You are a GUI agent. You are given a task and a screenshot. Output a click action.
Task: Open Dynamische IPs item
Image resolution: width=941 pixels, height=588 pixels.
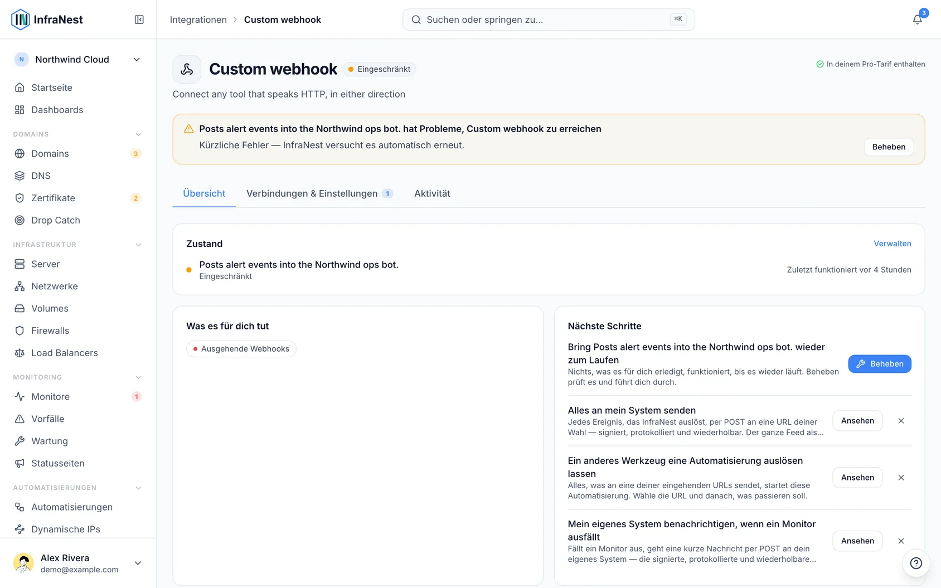[x=78, y=529]
